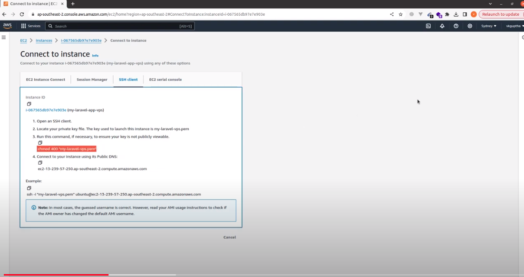This screenshot has height=277, width=524.
Task: Open the browser profile avatar
Action: tap(474, 14)
